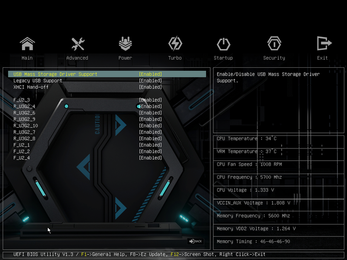The height and width of the screenshot is (260, 347).
Task: Go to the Power tab label
Action: pyautogui.click(x=125, y=58)
